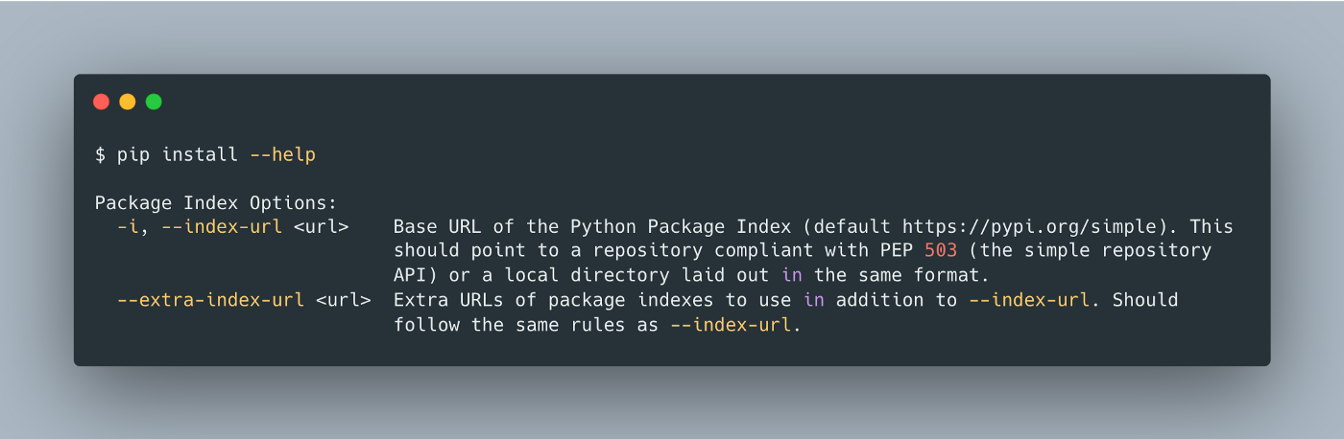Click the $ prompt symbol
1344x439 pixels.
click(100, 154)
